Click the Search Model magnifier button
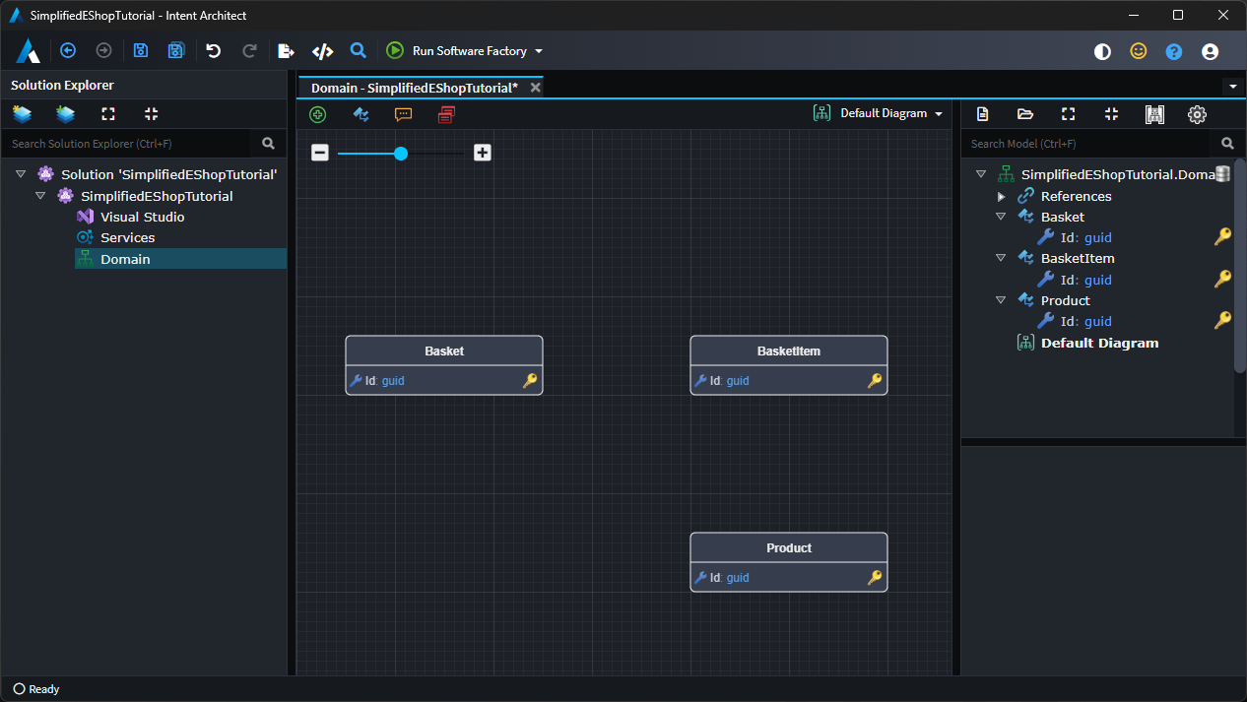1247x702 pixels. [x=1227, y=144]
